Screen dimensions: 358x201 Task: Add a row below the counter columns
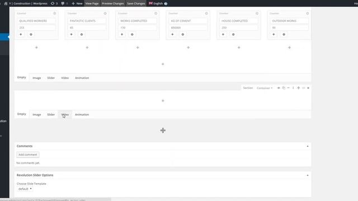(163, 64)
